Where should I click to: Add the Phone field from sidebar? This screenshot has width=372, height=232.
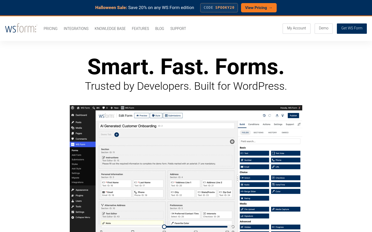[286, 160]
